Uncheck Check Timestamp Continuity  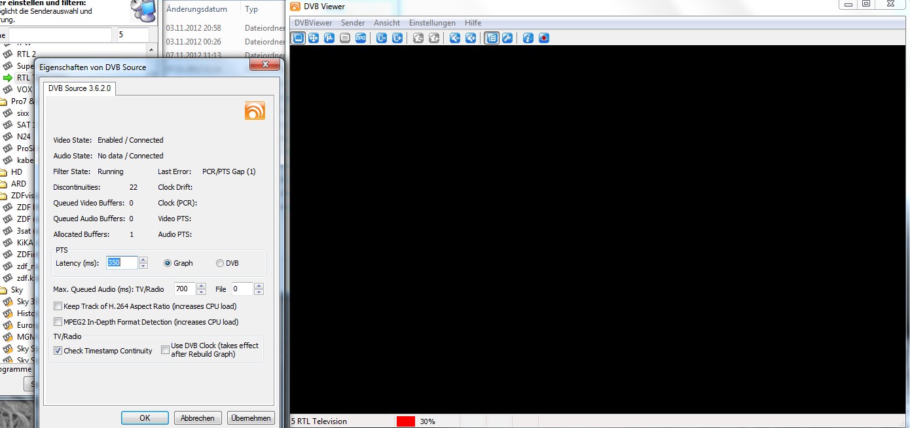[58, 351]
